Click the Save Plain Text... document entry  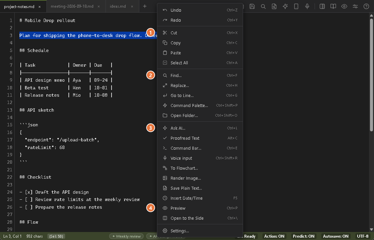click(x=200, y=188)
